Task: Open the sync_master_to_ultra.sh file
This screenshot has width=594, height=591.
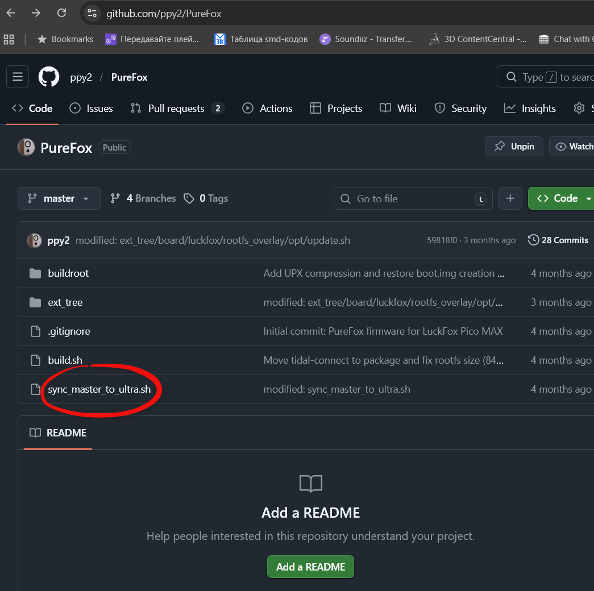Action: coord(99,389)
